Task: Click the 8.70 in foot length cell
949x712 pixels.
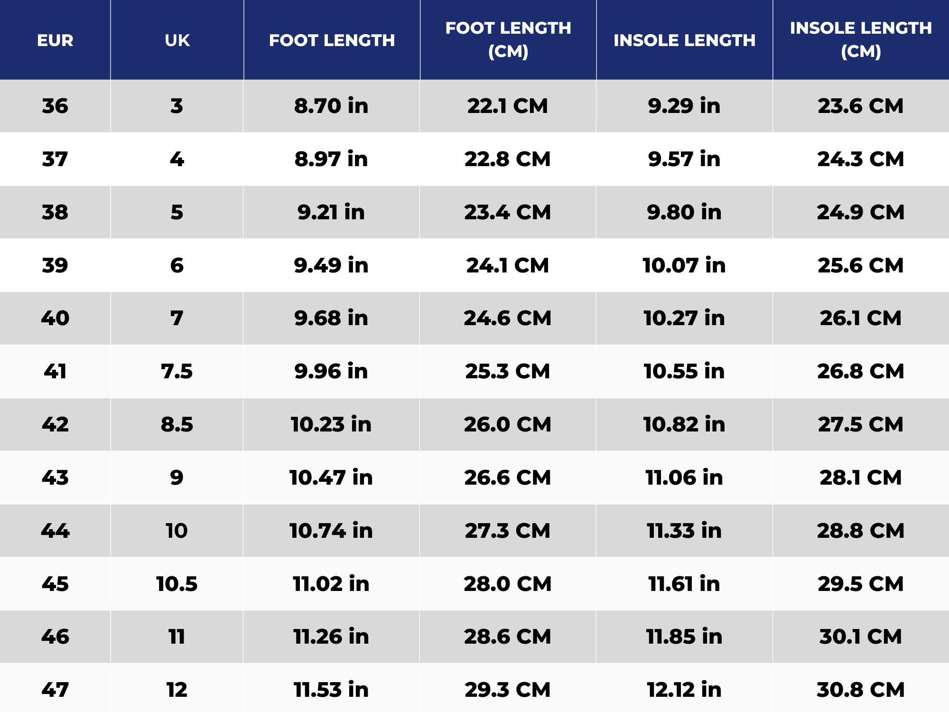Action: coord(331,106)
